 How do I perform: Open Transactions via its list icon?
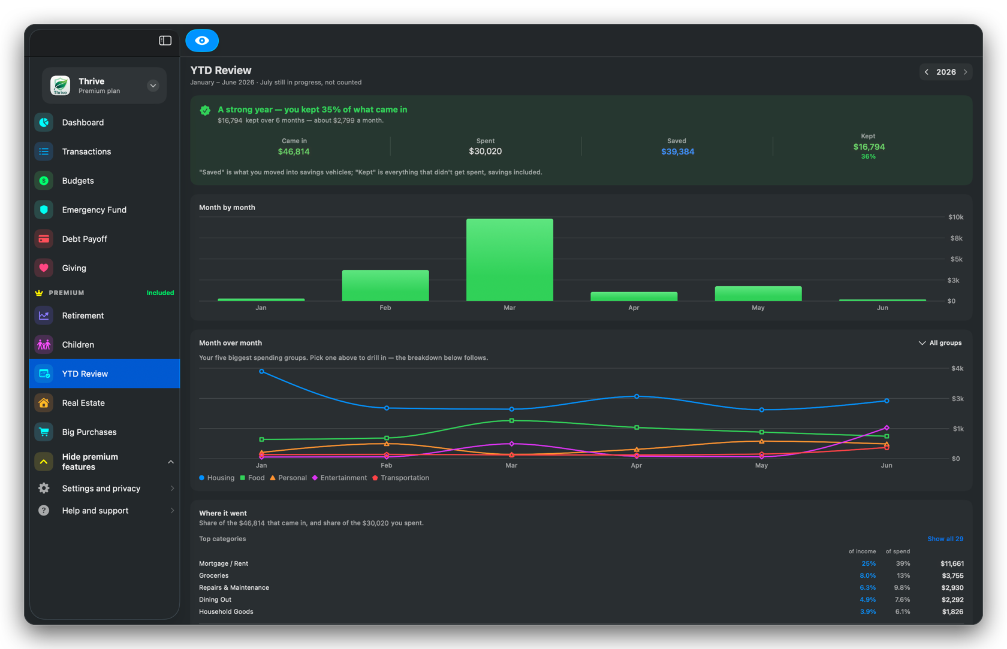click(x=44, y=151)
